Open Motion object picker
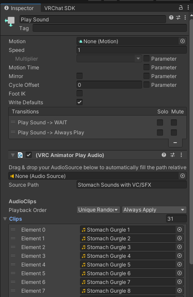The height and width of the screenshot is (297, 193). pos(183,41)
